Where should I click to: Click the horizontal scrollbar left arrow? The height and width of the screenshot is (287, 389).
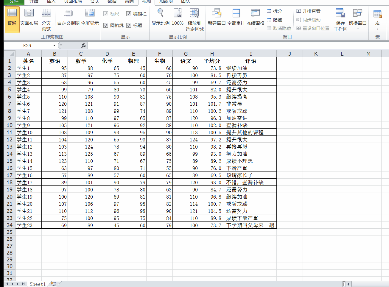[348, 284]
